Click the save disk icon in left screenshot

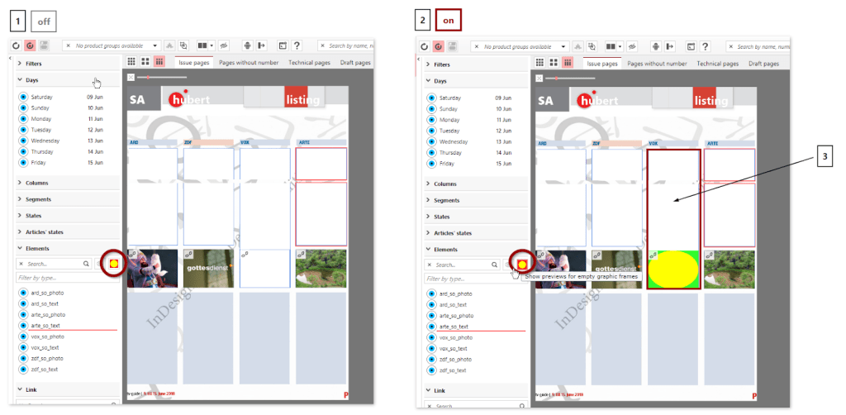point(44,45)
